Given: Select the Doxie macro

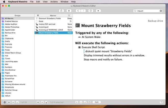Looking at the screenshot, I should (53, 21).
